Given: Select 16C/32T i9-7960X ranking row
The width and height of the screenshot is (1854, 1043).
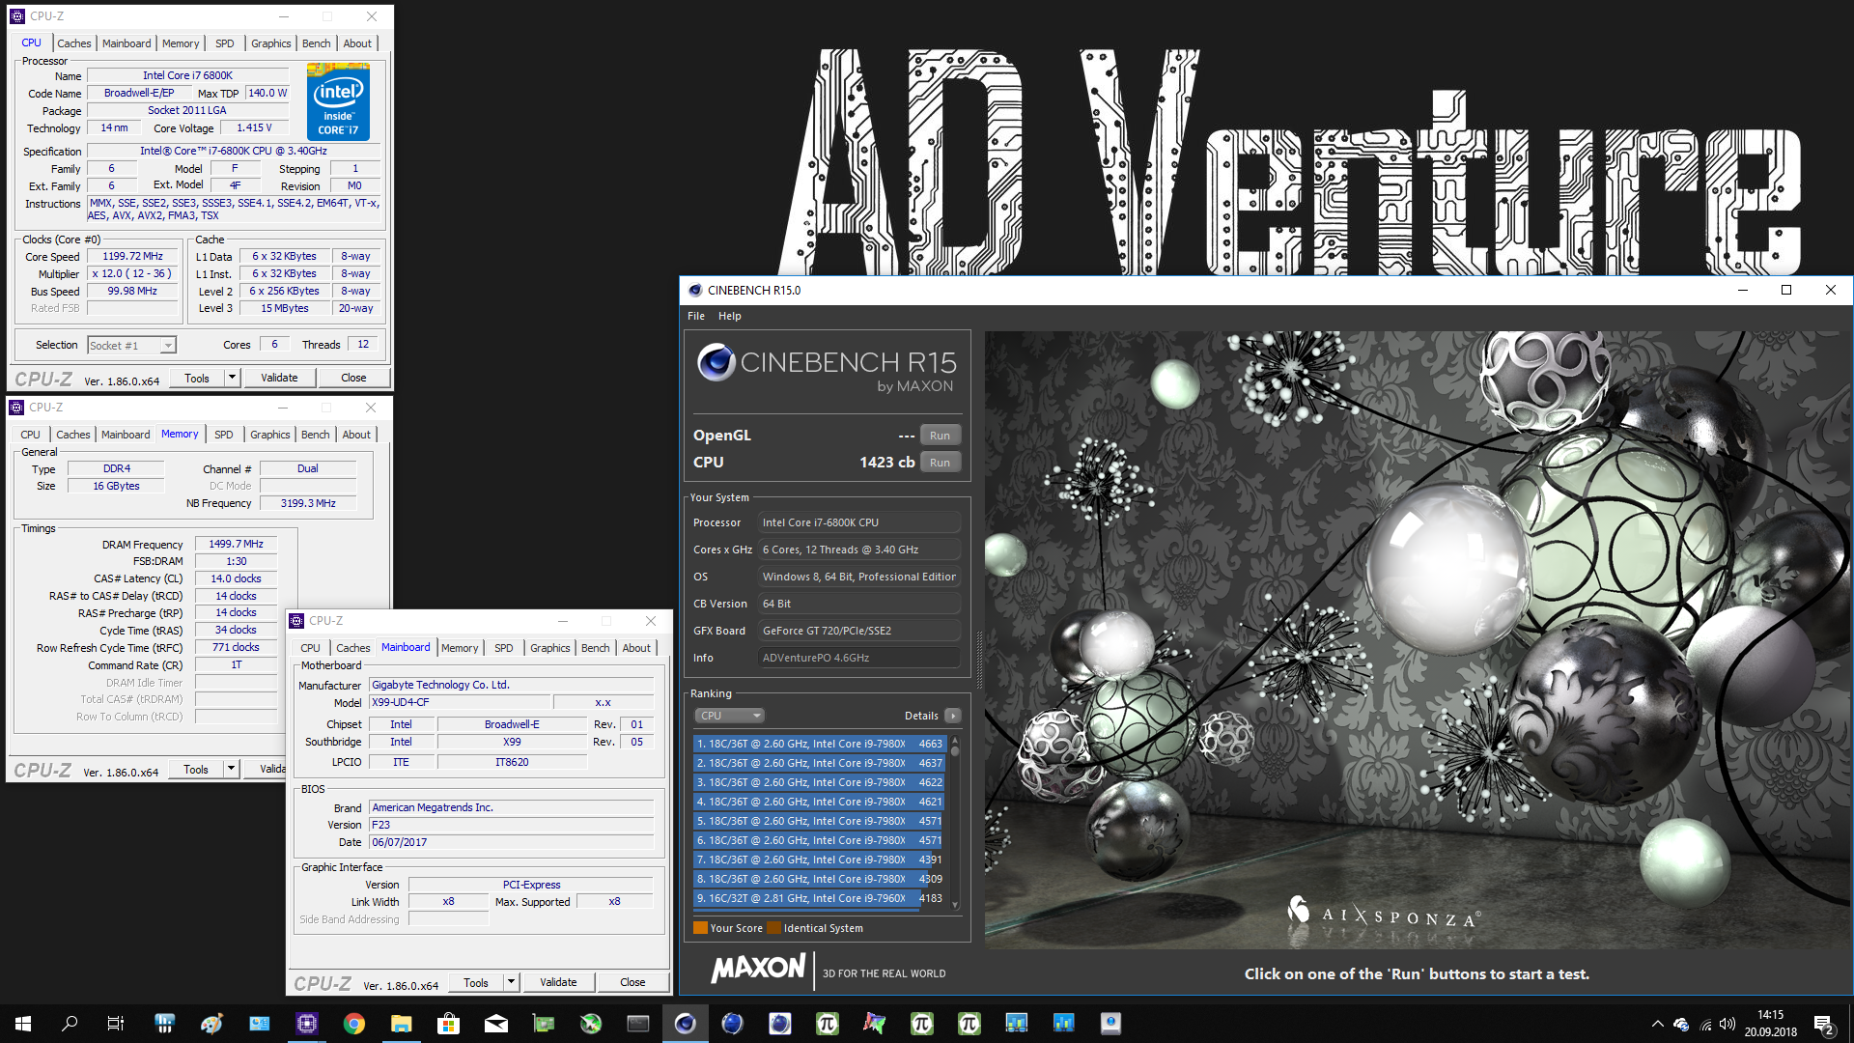Looking at the screenshot, I should tap(818, 898).
